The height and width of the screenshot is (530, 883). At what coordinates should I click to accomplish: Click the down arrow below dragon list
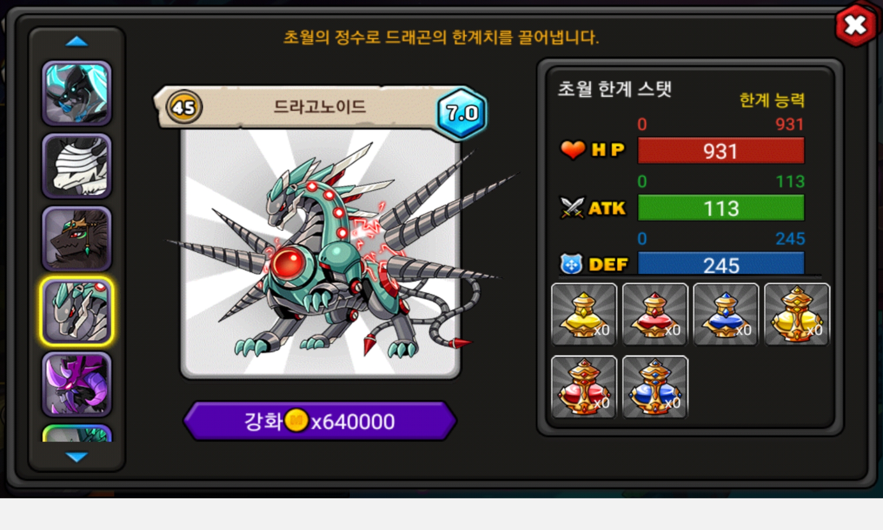pyautogui.click(x=77, y=457)
